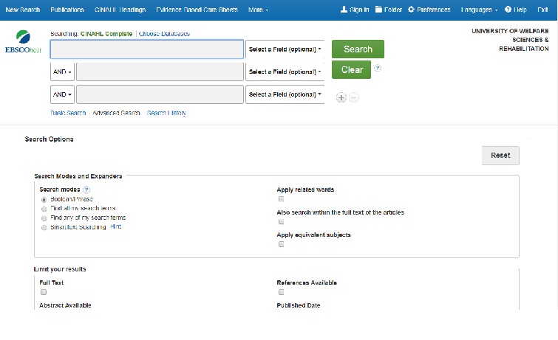Open the first AND boolean operator dropdown
The width and height of the screenshot is (558, 340).
62,72
